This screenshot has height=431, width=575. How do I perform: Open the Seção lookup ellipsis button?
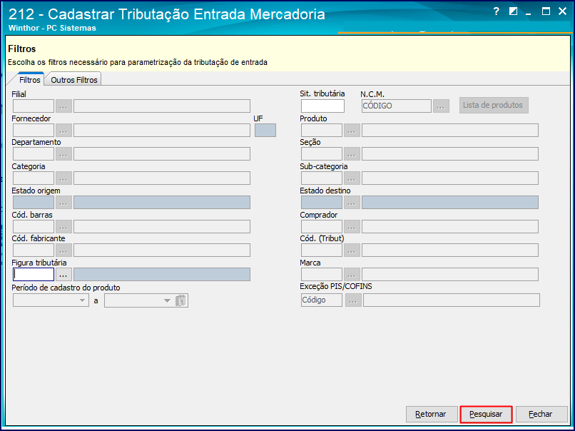[352, 154]
